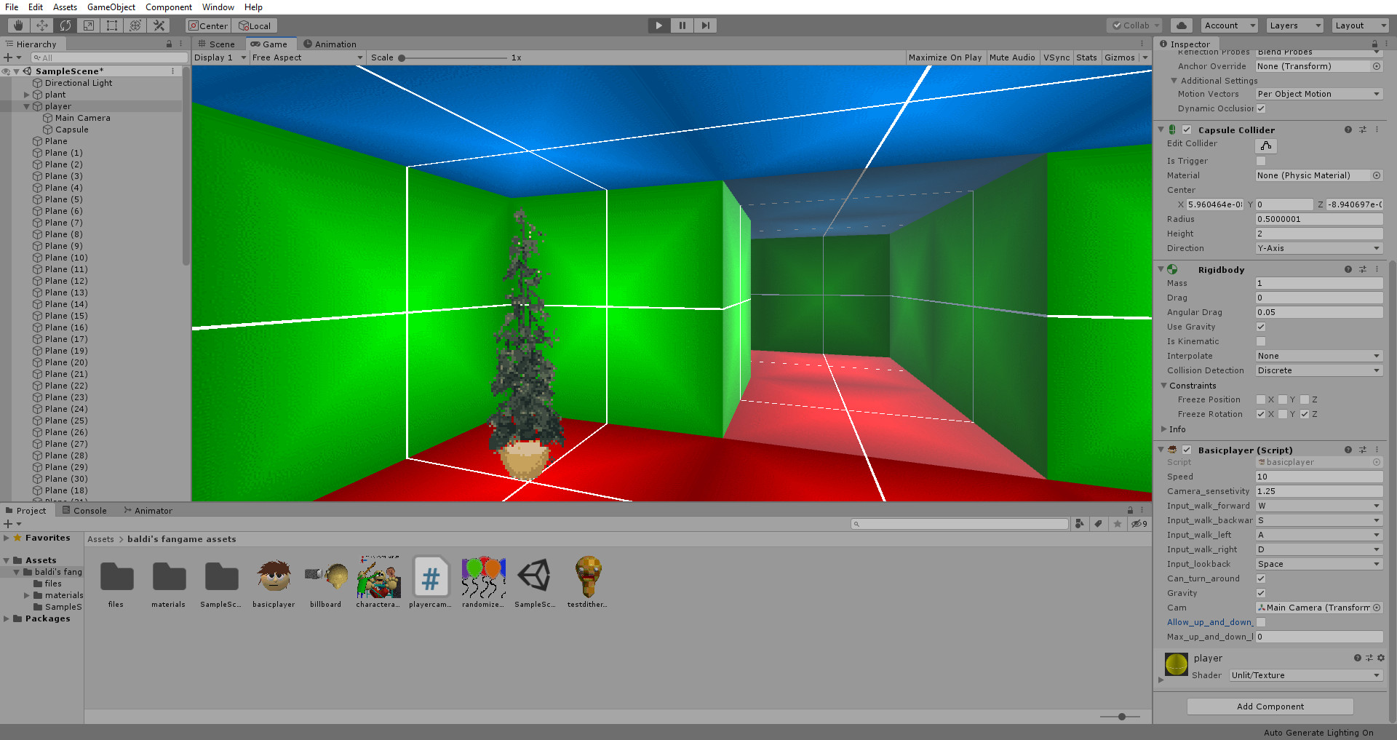This screenshot has height=740, width=1397.
Task: Open Collision Detection dropdown
Action: click(1319, 370)
